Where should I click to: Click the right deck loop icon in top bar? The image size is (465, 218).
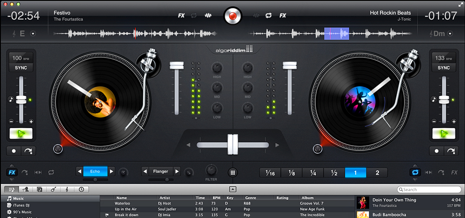(x=268, y=16)
